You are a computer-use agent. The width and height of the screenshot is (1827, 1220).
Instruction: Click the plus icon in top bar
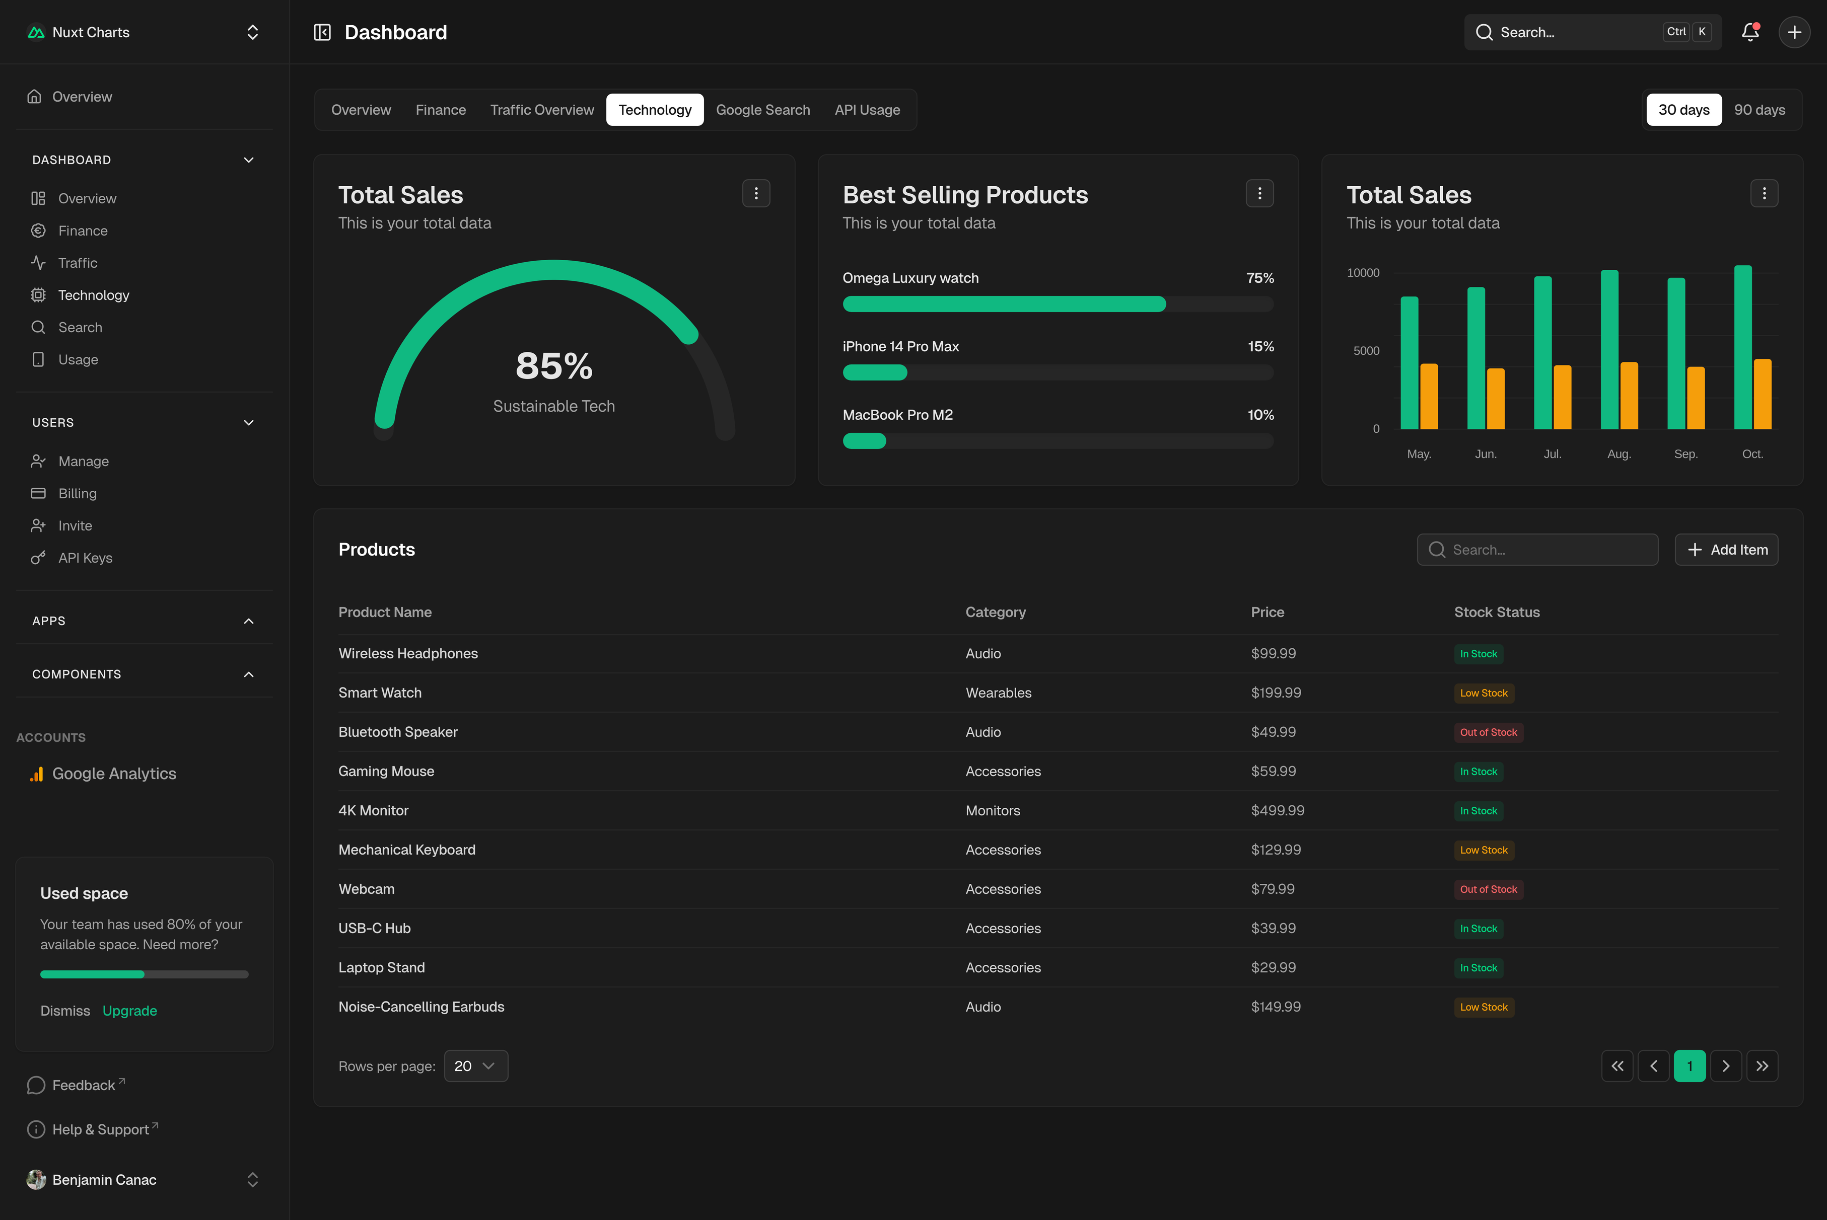point(1794,32)
